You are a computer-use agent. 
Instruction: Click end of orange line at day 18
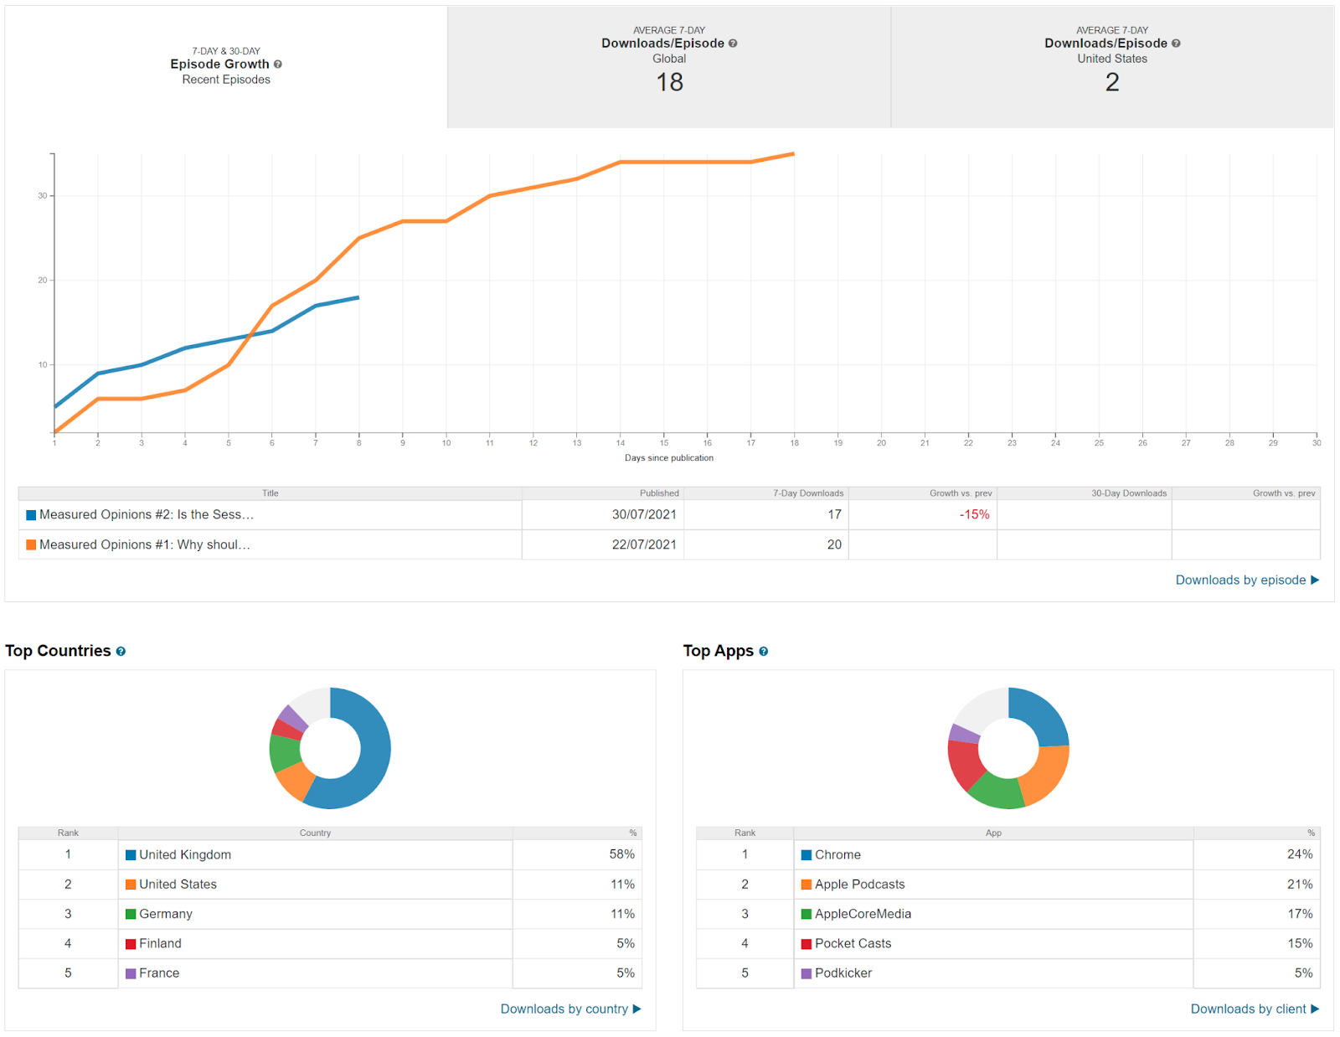pos(793,154)
